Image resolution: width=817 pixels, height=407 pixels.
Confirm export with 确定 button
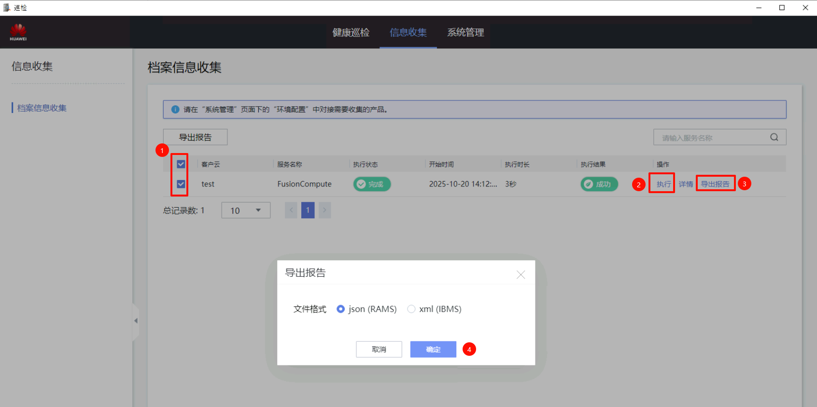[x=433, y=349]
